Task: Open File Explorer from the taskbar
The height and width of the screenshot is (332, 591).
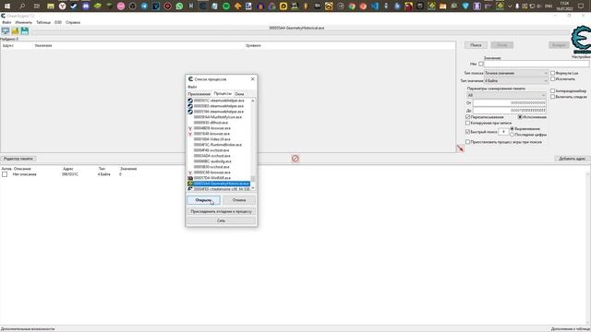Action: (51, 6)
